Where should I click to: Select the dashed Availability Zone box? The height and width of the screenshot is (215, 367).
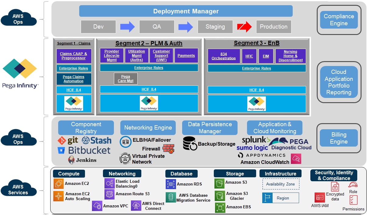point(281,184)
